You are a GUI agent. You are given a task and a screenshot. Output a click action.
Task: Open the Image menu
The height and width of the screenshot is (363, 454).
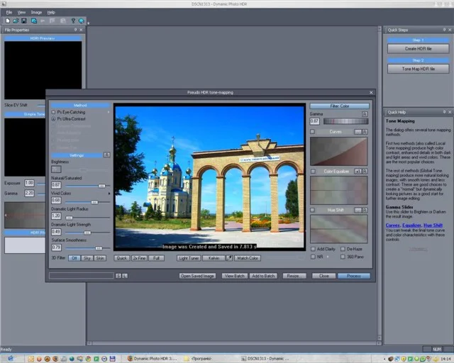click(36, 13)
